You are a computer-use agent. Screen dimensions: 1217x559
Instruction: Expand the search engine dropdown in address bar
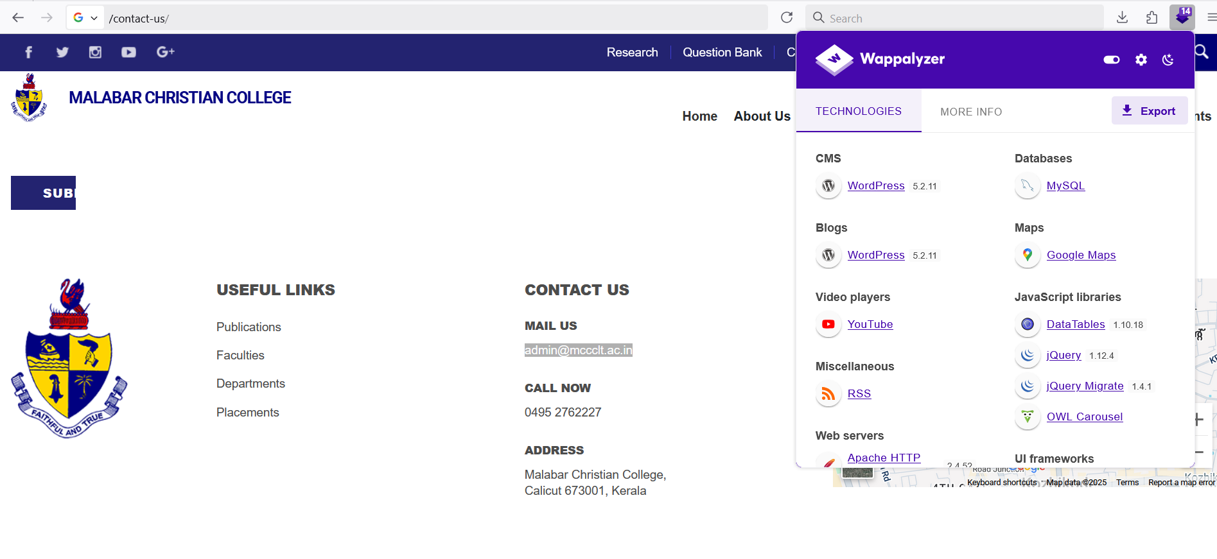point(85,18)
